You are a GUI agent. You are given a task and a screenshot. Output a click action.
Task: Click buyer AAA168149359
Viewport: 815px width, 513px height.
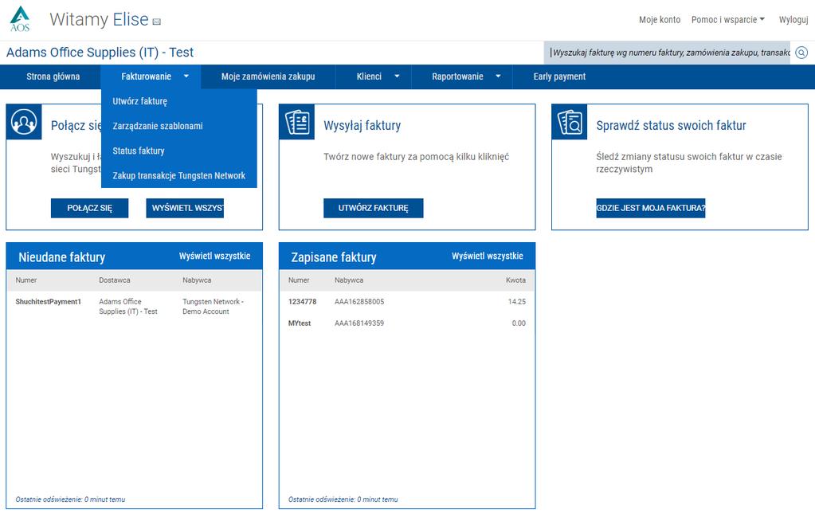click(x=359, y=323)
